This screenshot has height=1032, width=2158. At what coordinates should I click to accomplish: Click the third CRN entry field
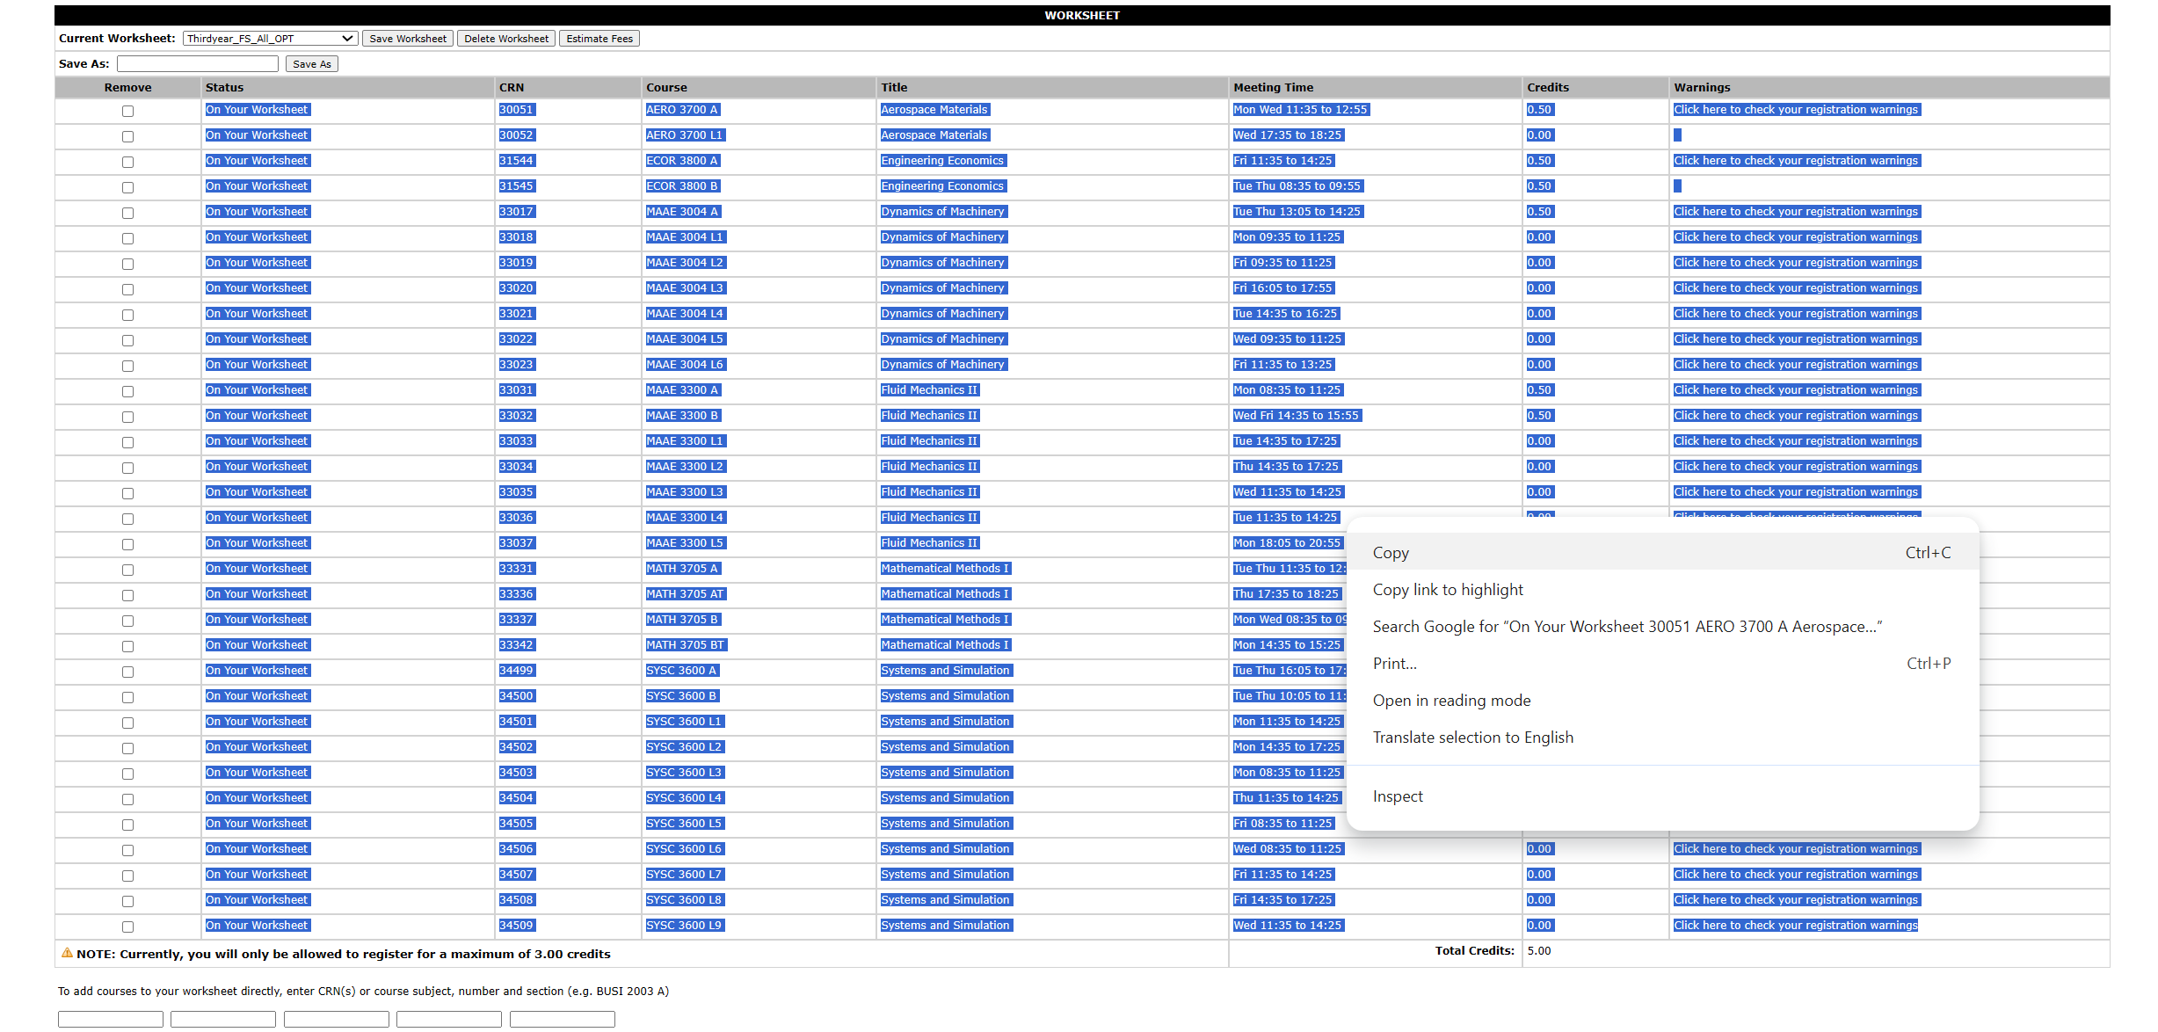(337, 1019)
